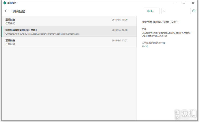
Task: Click the chrome.exe path under the detected entry
Action: (42, 34)
